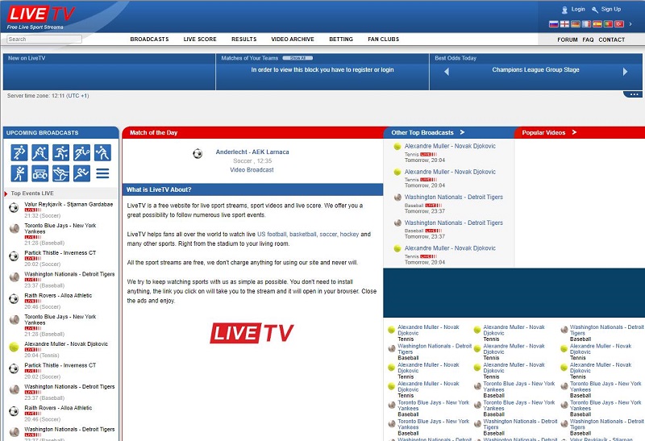
Task: Open the Broadcasts menu
Action: point(149,39)
